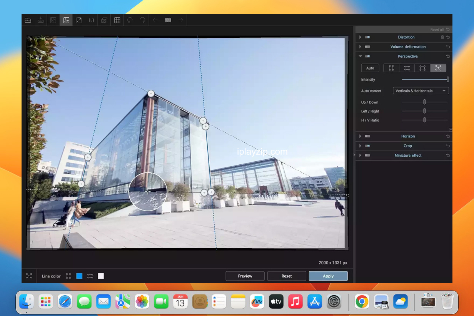Reset the Miniature effect settings
The image size is (474, 316).
448,155
